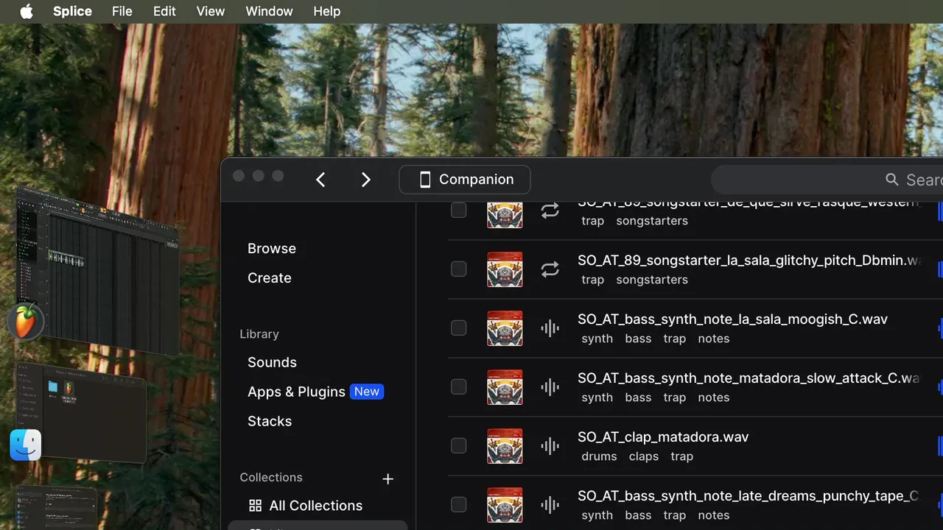943x530 pixels.
Task: Select SO_AT_bass_synth_note_matadora_slow_attack file name
Action: click(749, 378)
